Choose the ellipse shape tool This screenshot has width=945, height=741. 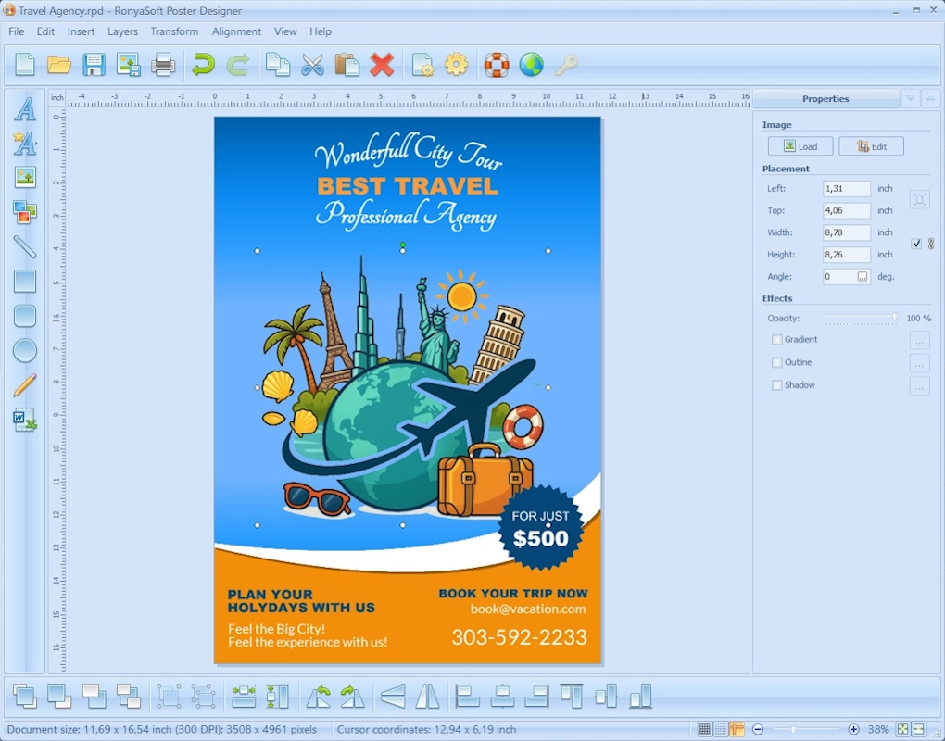[25, 351]
